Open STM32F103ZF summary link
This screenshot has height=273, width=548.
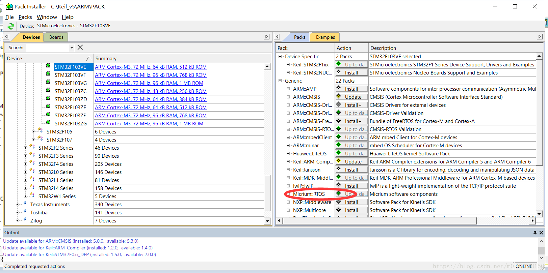click(x=151, y=115)
